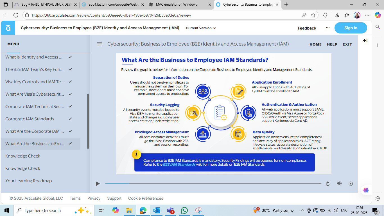
Task: Click the Edge sidebar search icon
Action: click(378, 27)
